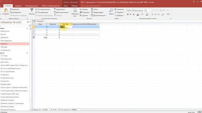
Task: Open the font color A picker arrow
Action: point(140,14)
